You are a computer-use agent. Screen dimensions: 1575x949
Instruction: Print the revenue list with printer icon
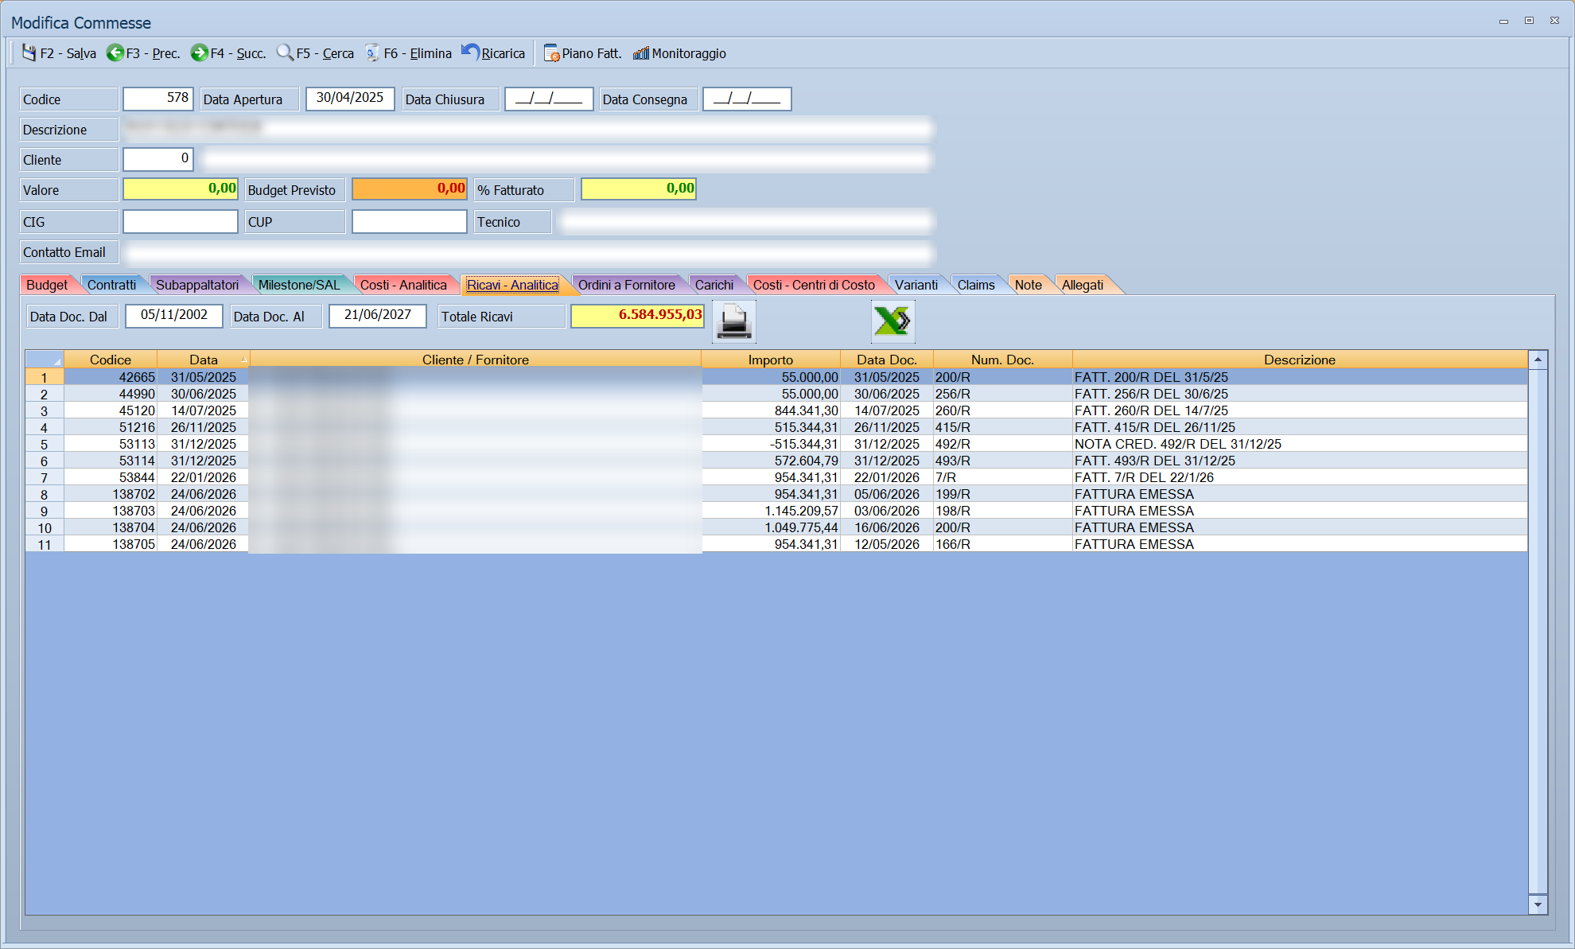(733, 321)
